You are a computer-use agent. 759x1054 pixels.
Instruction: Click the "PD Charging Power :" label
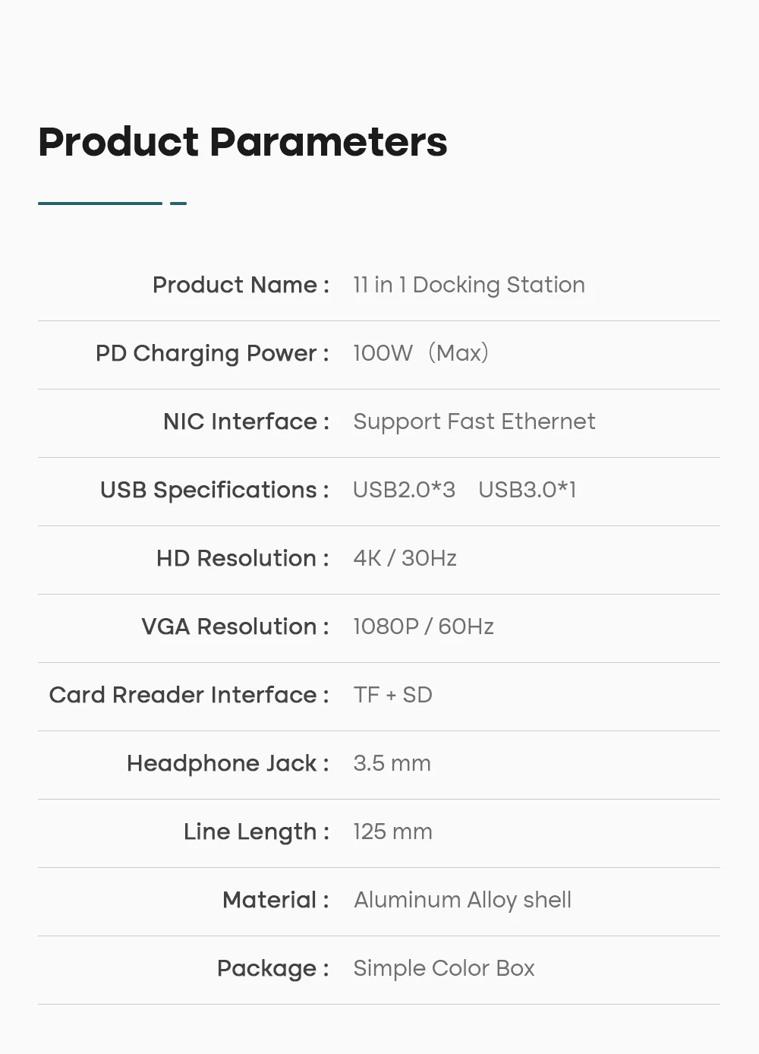point(212,353)
